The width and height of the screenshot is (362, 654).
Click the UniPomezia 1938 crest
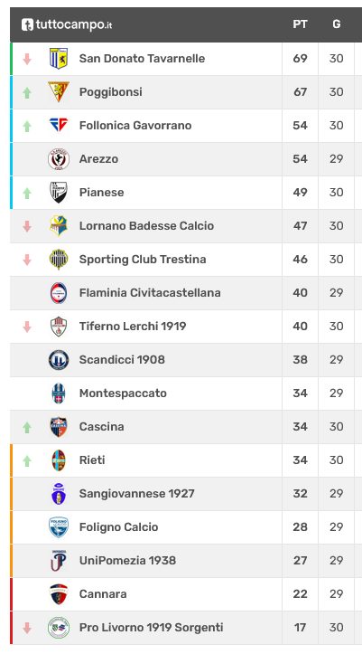(59, 560)
